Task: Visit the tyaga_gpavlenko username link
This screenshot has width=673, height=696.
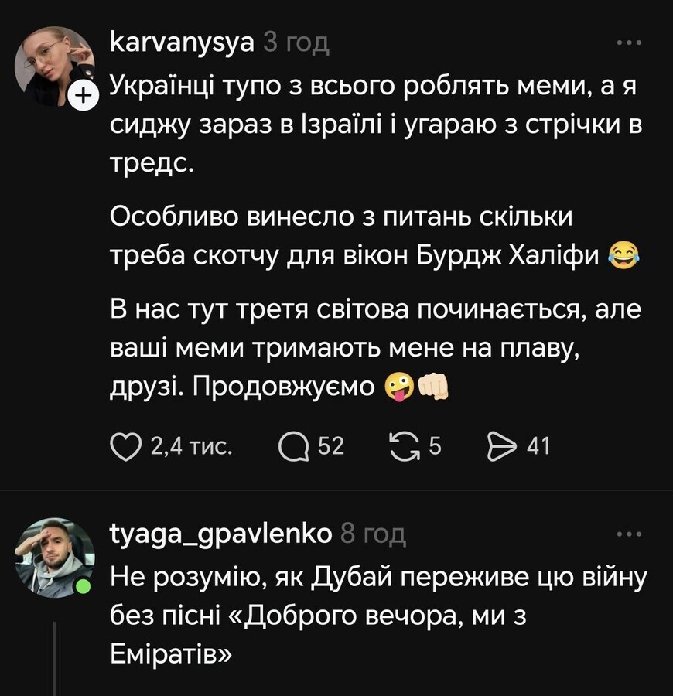Action: [x=221, y=533]
